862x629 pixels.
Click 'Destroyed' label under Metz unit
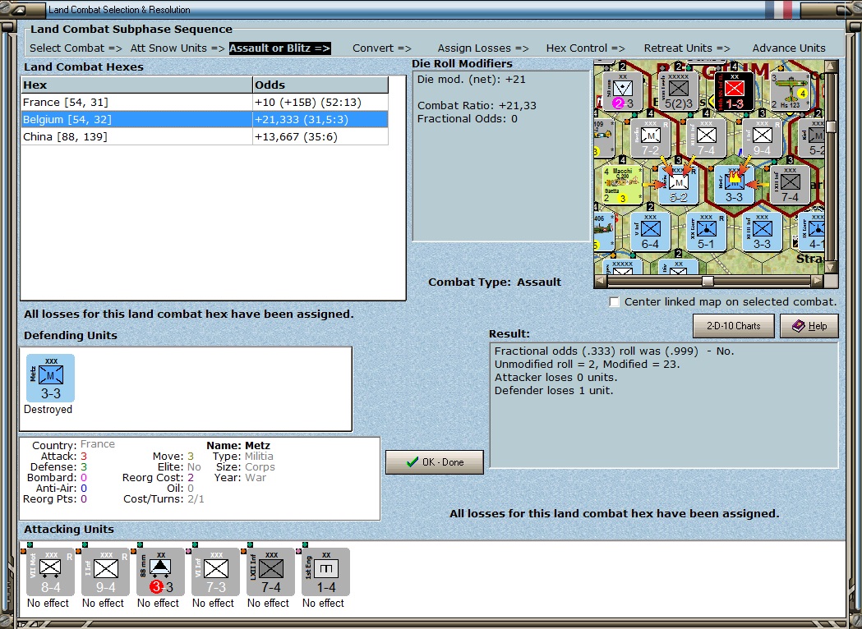(48, 410)
